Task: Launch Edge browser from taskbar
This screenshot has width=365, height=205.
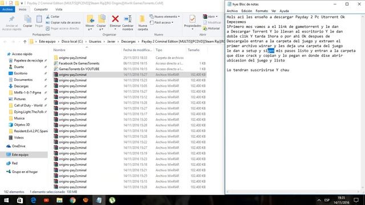Action: 33,200
